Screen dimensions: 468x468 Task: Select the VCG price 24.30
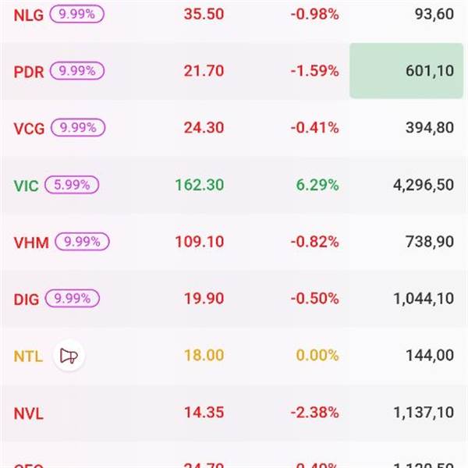pyautogui.click(x=204, y=128)
